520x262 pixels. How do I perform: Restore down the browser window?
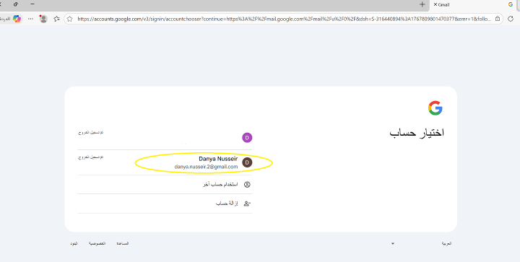(x=16, y=4)
